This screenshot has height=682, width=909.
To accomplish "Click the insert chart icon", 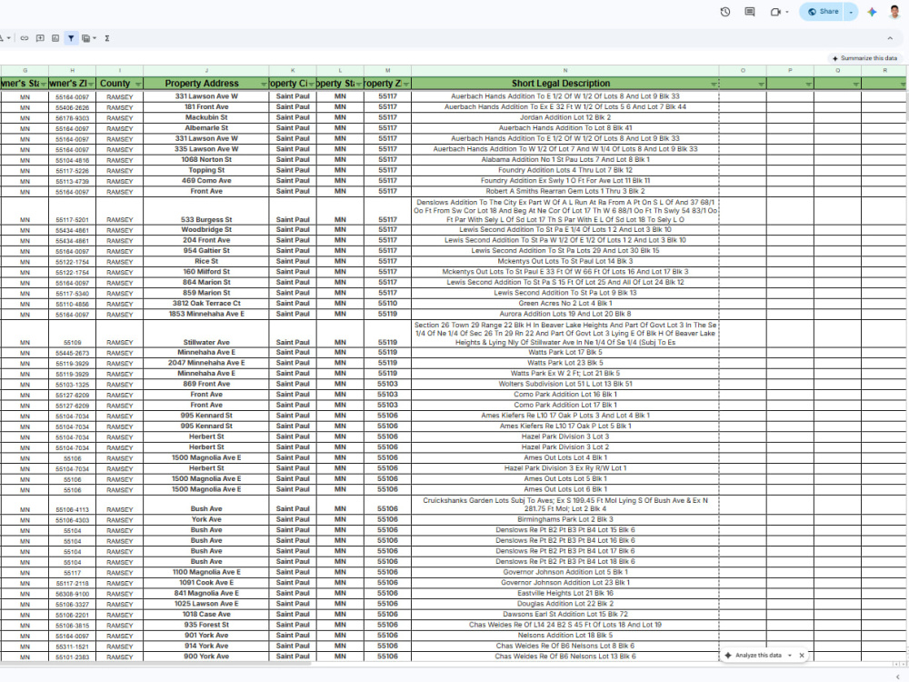I will tap(55, 38).
